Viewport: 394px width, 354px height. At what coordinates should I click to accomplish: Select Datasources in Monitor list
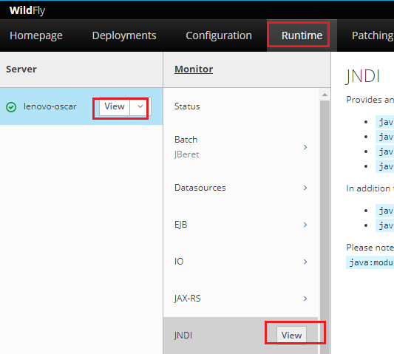pyautogui.click(x=241, y=188)
